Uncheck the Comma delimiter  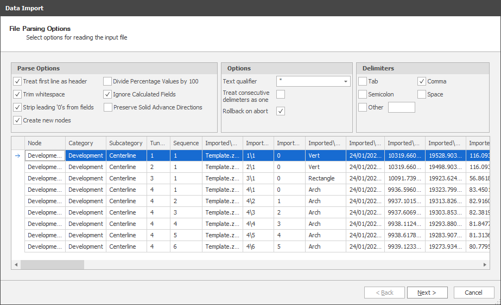(x=422, y=81)
